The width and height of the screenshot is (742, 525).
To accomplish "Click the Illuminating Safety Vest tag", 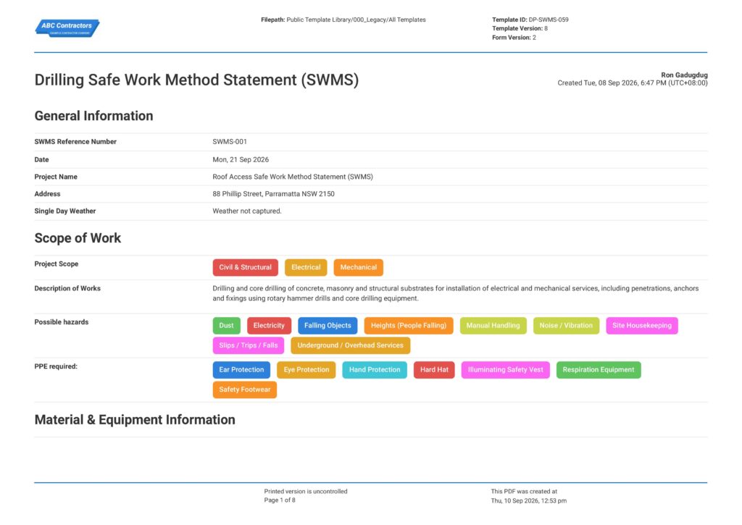I will pyautogui.click(x=505, y=370).
